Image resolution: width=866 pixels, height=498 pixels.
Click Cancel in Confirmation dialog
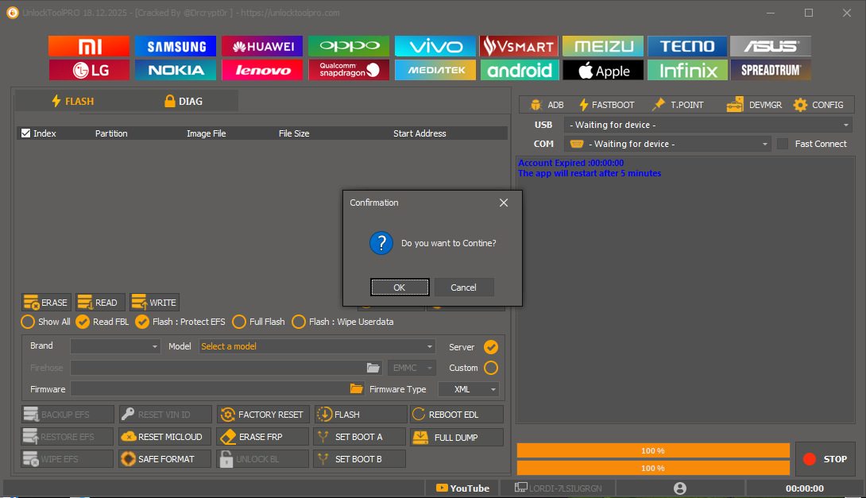(463, 287)
